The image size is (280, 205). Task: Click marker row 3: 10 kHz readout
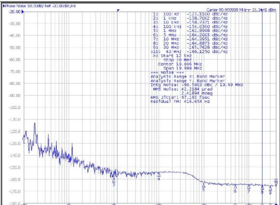click(190, 22)
